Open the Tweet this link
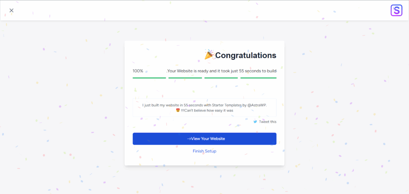 [x=268, y=122]
